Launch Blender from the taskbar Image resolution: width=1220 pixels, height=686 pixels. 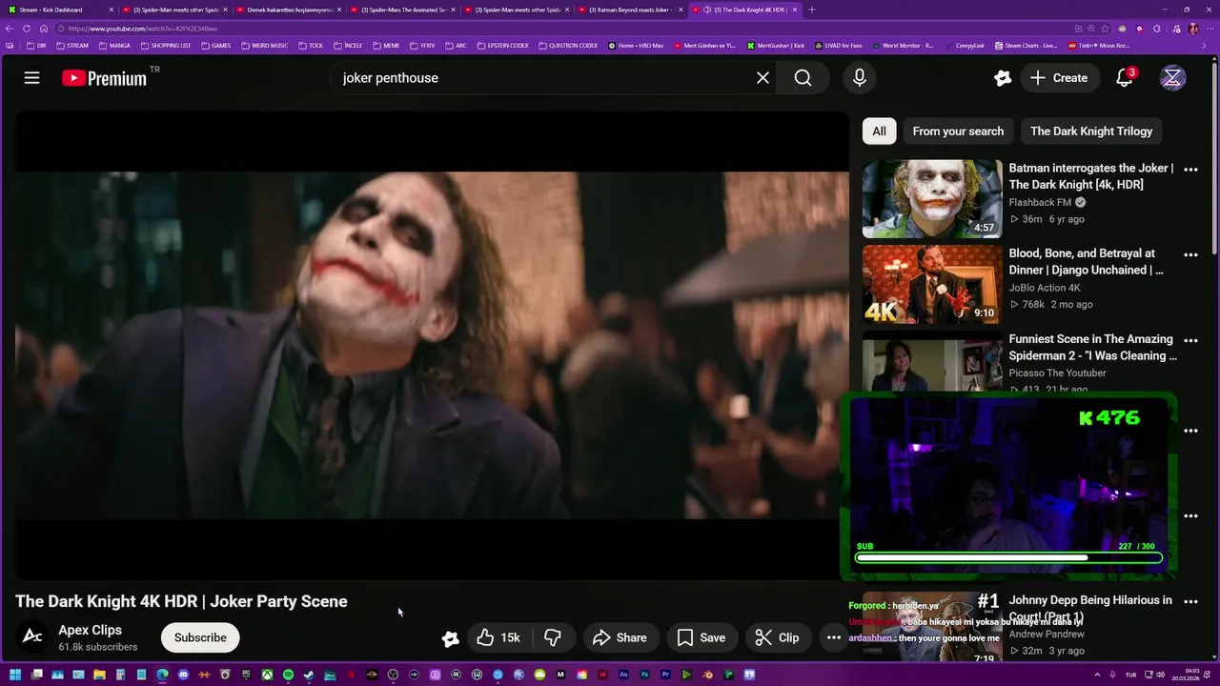click(x=707, y=675)
